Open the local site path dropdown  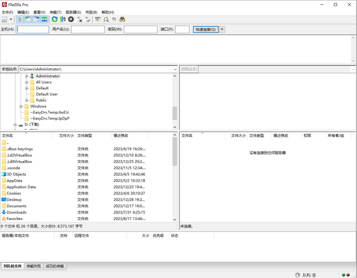[175, 69]
